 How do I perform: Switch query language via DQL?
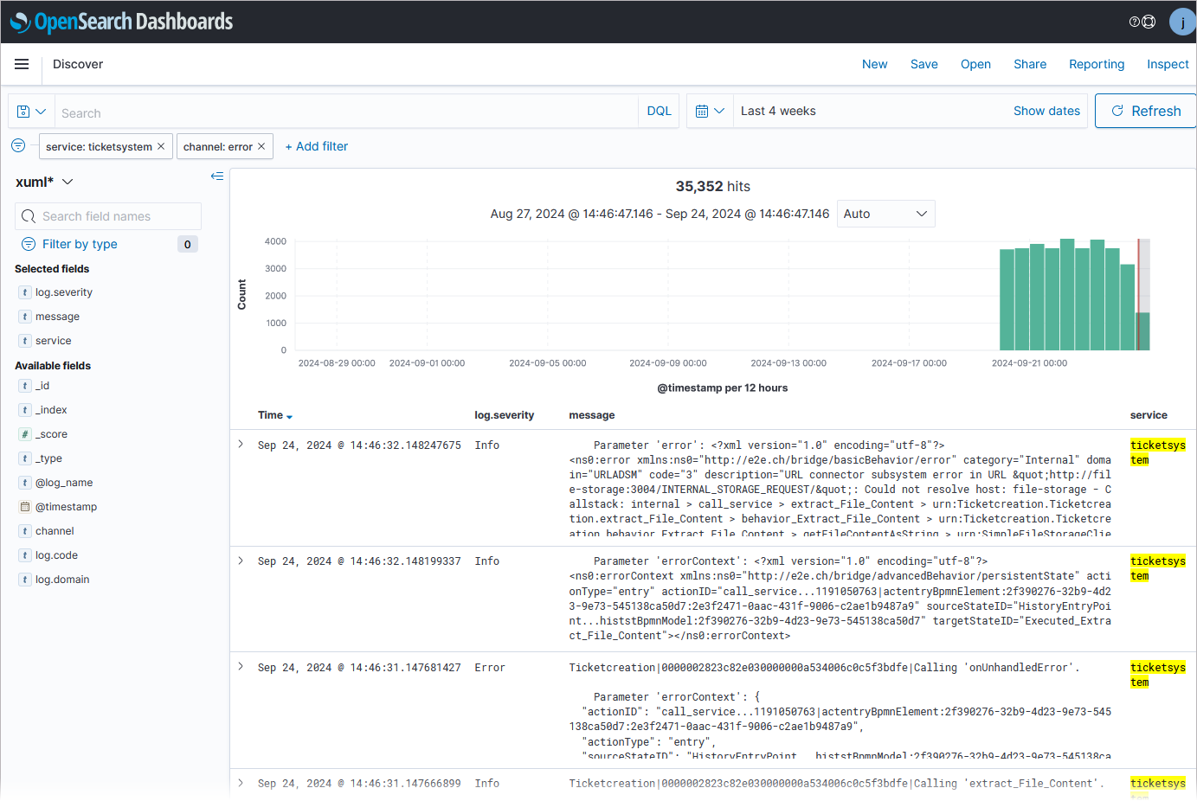[x=659, y=112]
